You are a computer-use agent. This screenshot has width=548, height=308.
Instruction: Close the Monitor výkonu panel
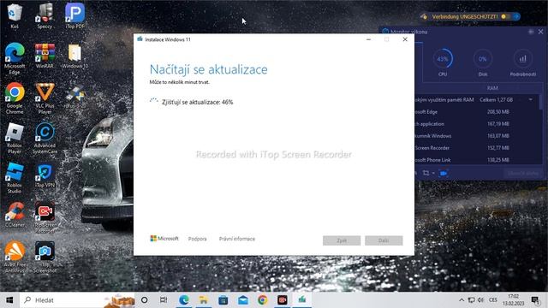pos(540,32)
